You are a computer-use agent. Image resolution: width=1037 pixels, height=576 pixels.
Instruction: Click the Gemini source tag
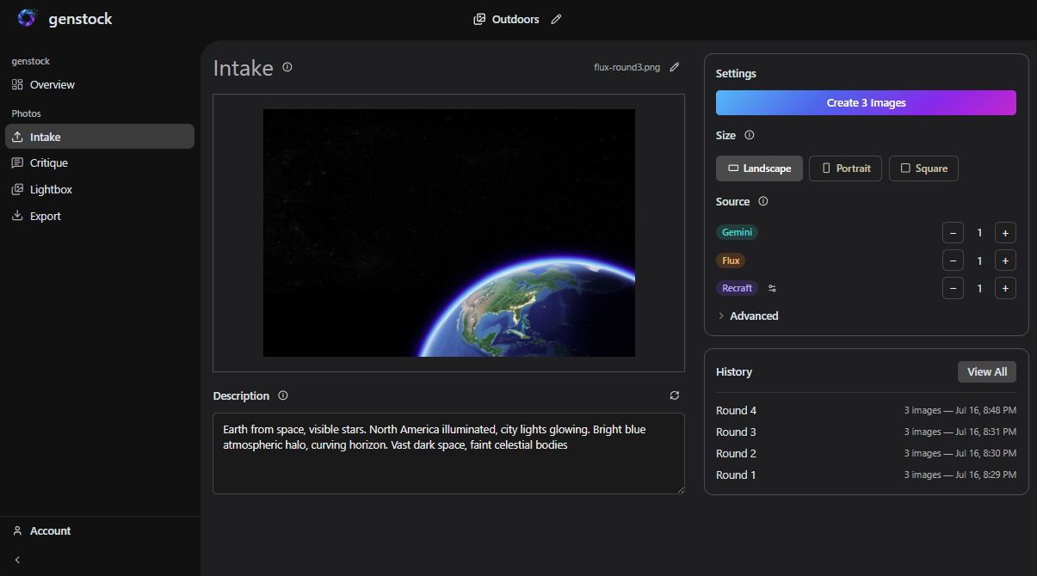(x=737, y=232)
